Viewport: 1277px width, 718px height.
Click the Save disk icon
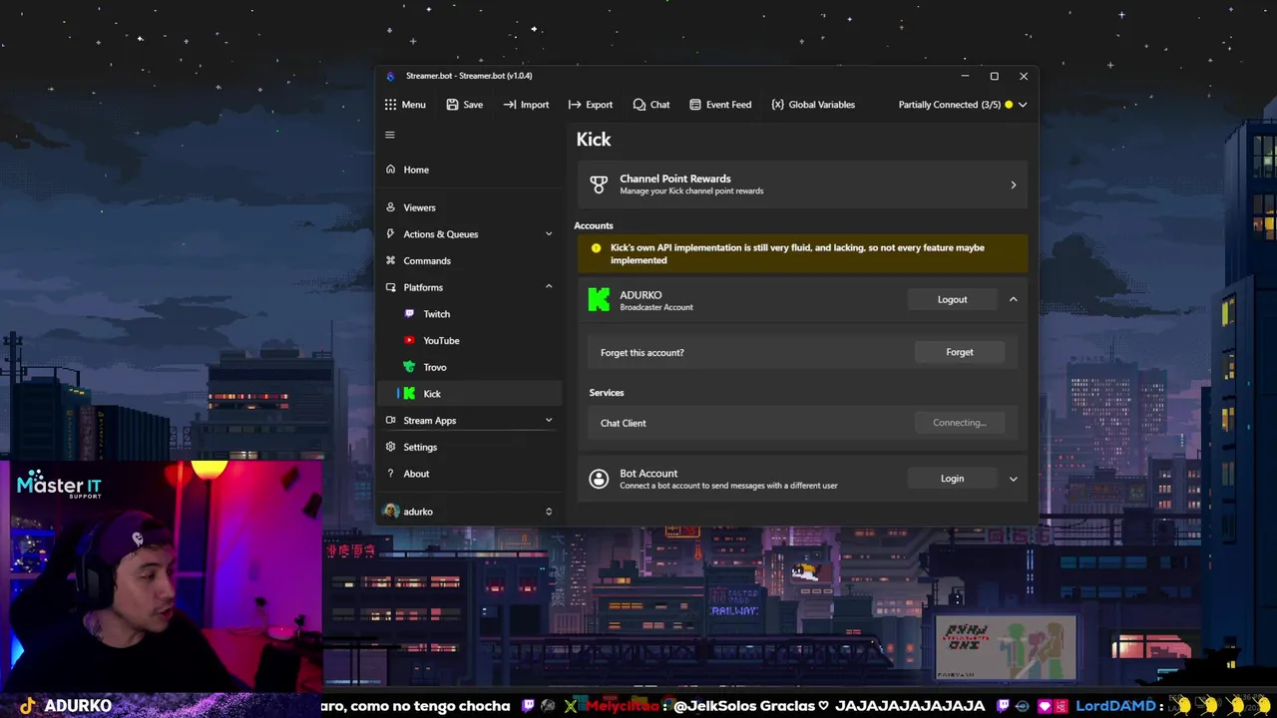pyautogui.click(x=452, y=105)
